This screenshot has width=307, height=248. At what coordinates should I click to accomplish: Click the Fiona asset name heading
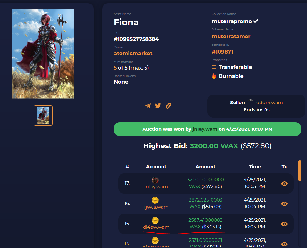(x=126, y=22)
